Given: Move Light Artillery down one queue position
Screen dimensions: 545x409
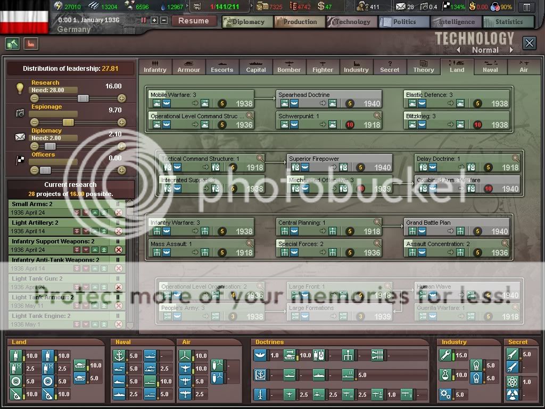Looking at the screenshot, I should click(86, 231).
